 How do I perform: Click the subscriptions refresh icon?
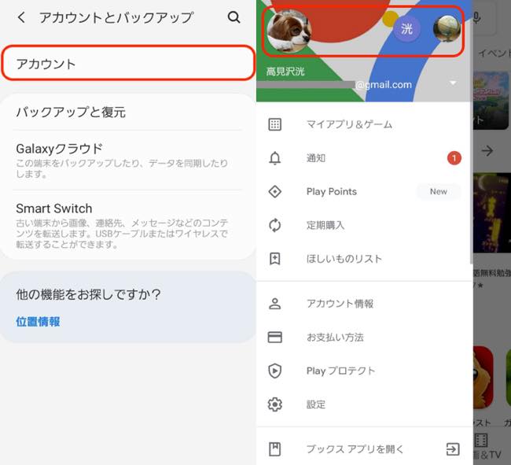point(274,226)
